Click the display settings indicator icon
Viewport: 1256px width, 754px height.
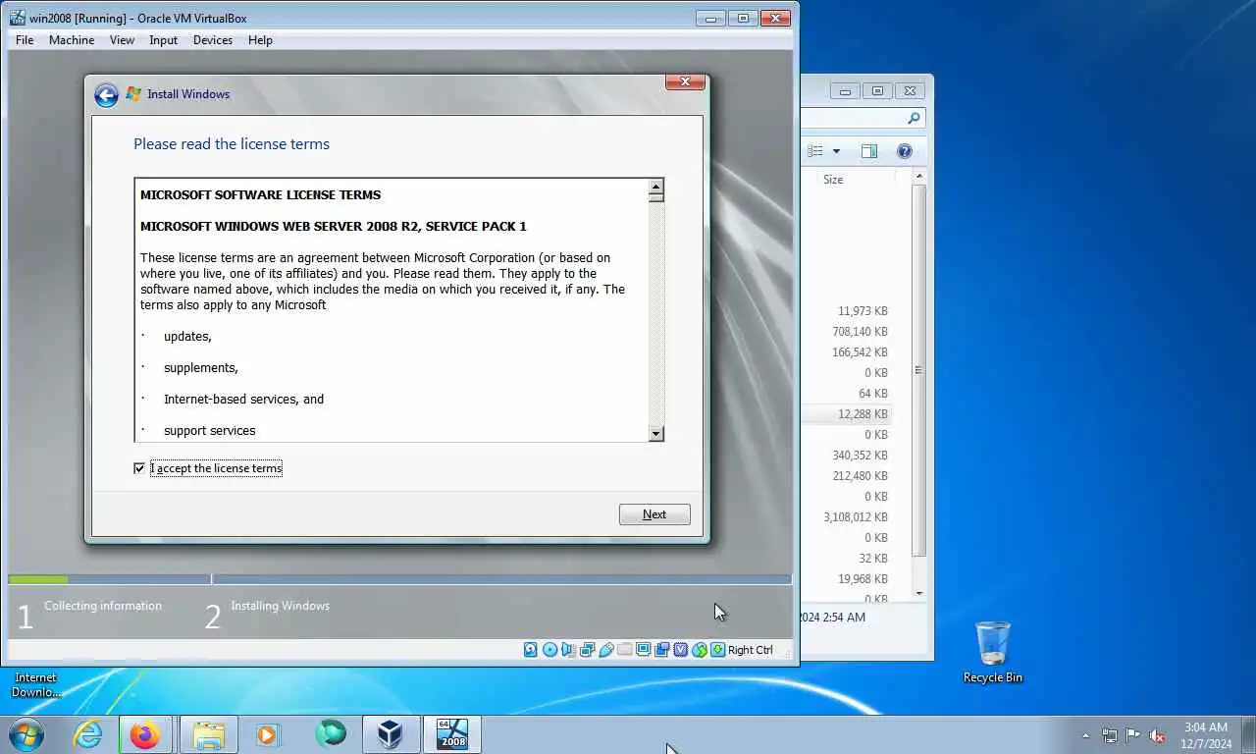(643, 649)
